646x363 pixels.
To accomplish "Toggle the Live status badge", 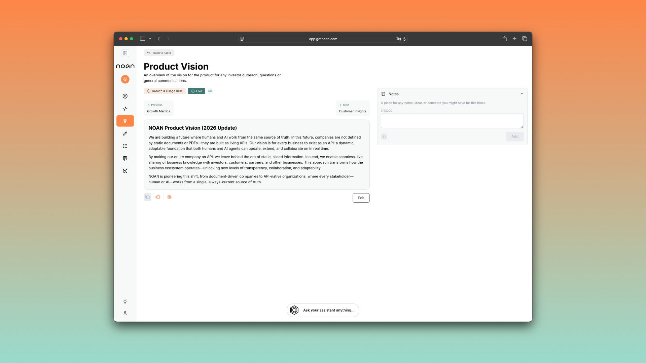I will pos(196,91).
